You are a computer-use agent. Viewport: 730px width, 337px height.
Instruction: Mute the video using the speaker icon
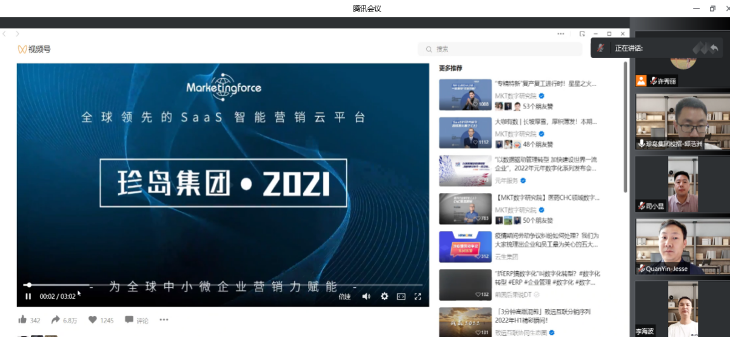(x=366, y=296)
